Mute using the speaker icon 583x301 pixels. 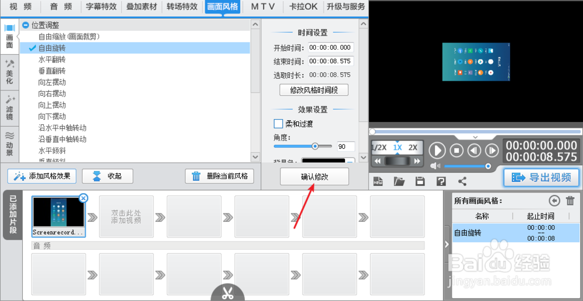436,166
